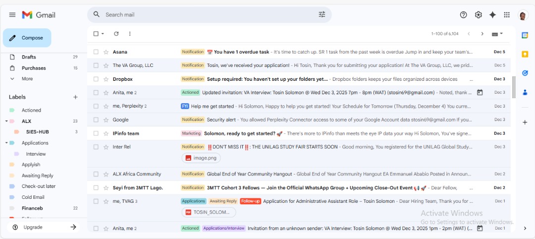Select The VA Group, LLC email checkbox
The height and width of the screenshot is (239, 535).
[x=96, y=65]
